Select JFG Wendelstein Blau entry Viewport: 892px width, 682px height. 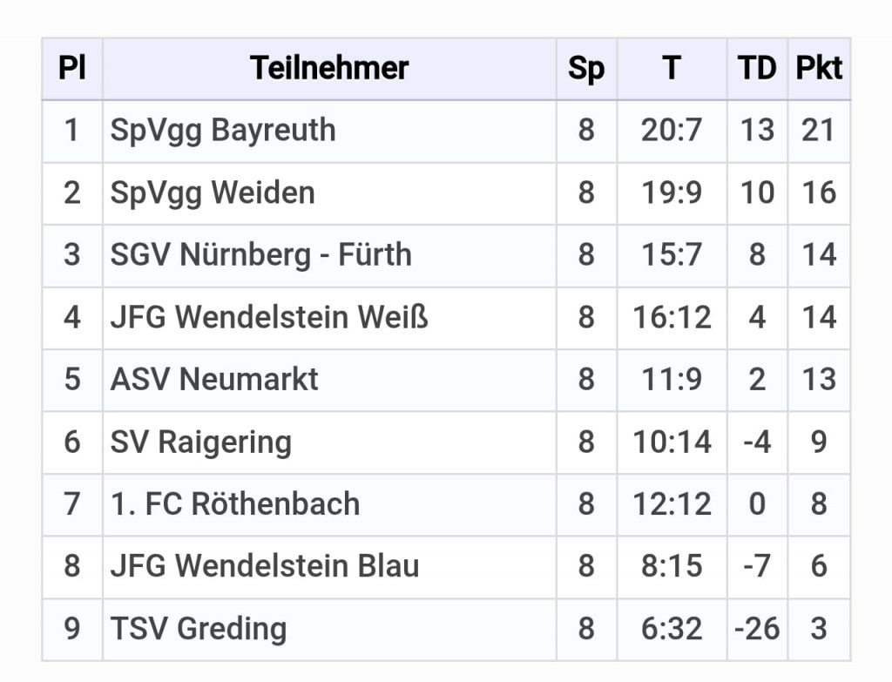point(265,566)
